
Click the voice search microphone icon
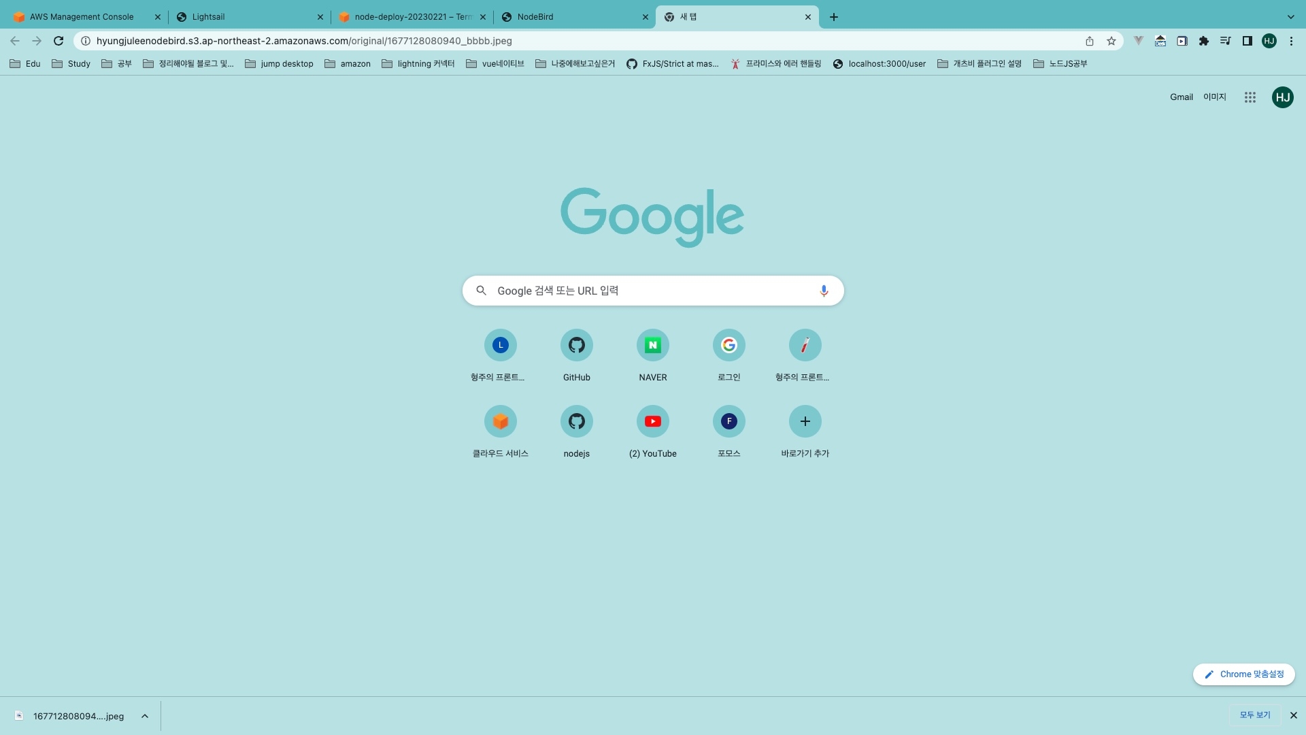(x=824, y=291)
